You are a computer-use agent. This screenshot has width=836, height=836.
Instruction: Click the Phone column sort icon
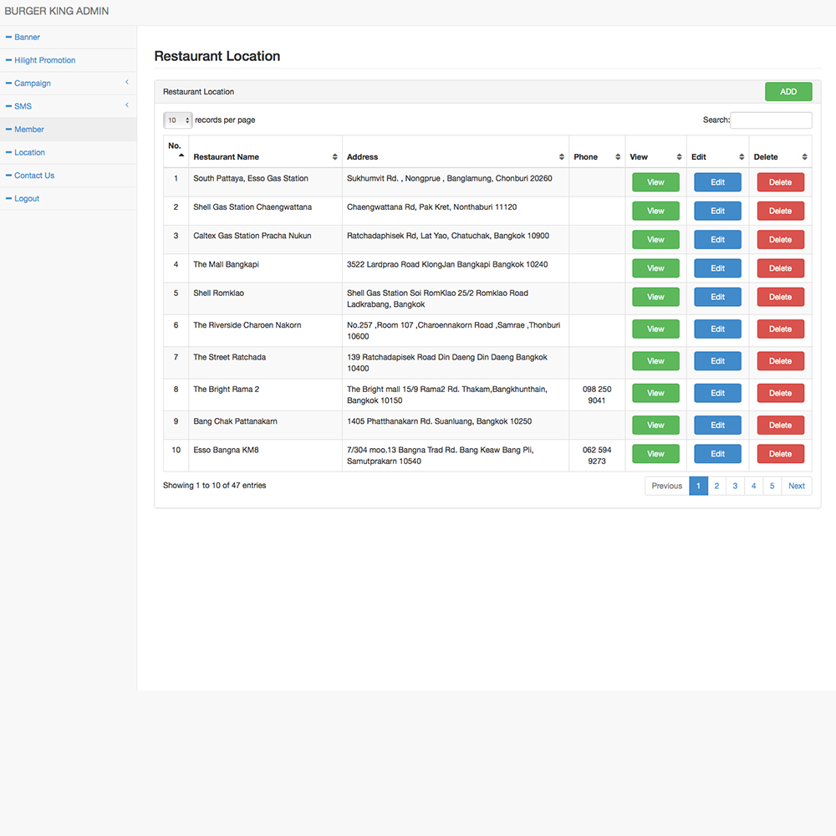coord(618,157)
